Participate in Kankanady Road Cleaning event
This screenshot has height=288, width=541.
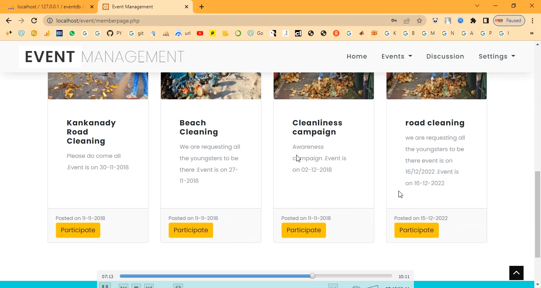tap(78, 230)
